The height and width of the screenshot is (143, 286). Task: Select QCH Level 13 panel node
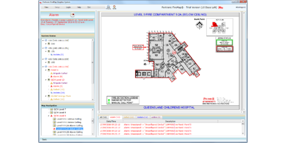pyautogui.click(x=58, y=80)
